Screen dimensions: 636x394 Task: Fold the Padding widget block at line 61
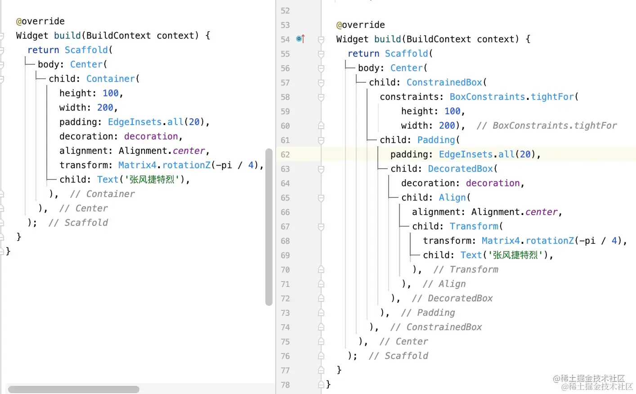(x=321, y=140)
